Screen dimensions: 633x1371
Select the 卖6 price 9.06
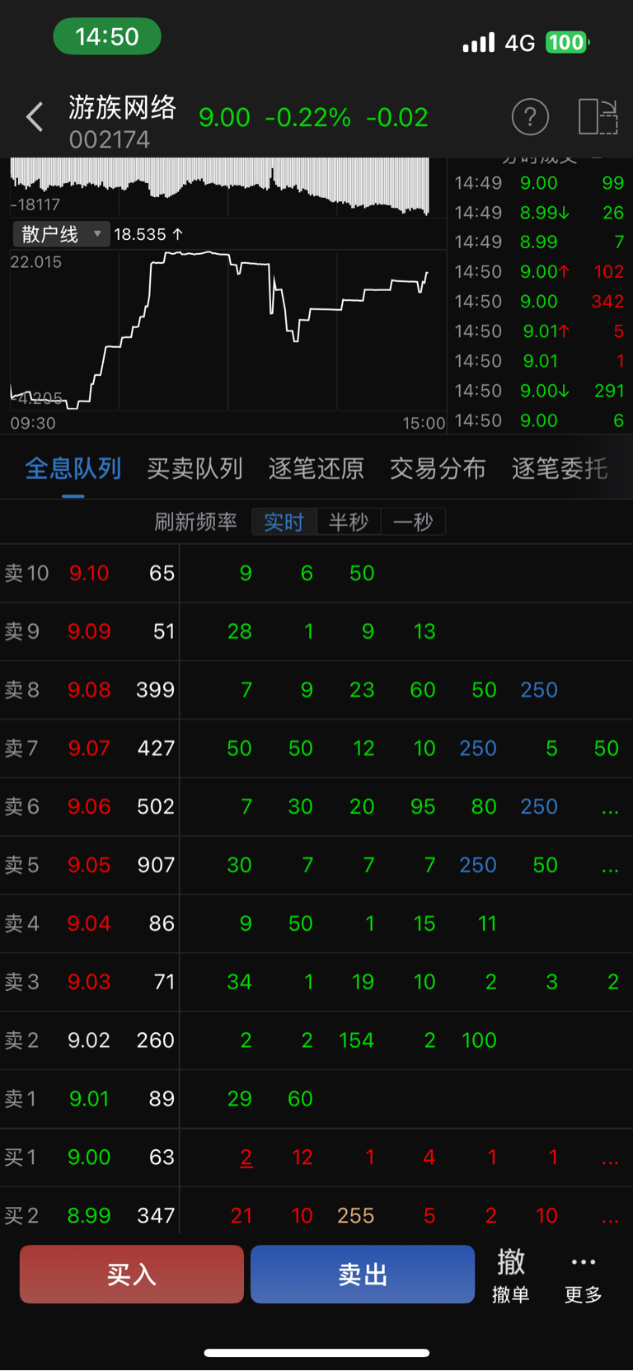(89, 806)
